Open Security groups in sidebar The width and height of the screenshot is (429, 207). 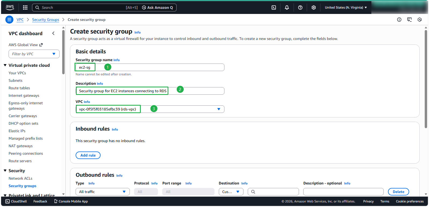[23, 186]
